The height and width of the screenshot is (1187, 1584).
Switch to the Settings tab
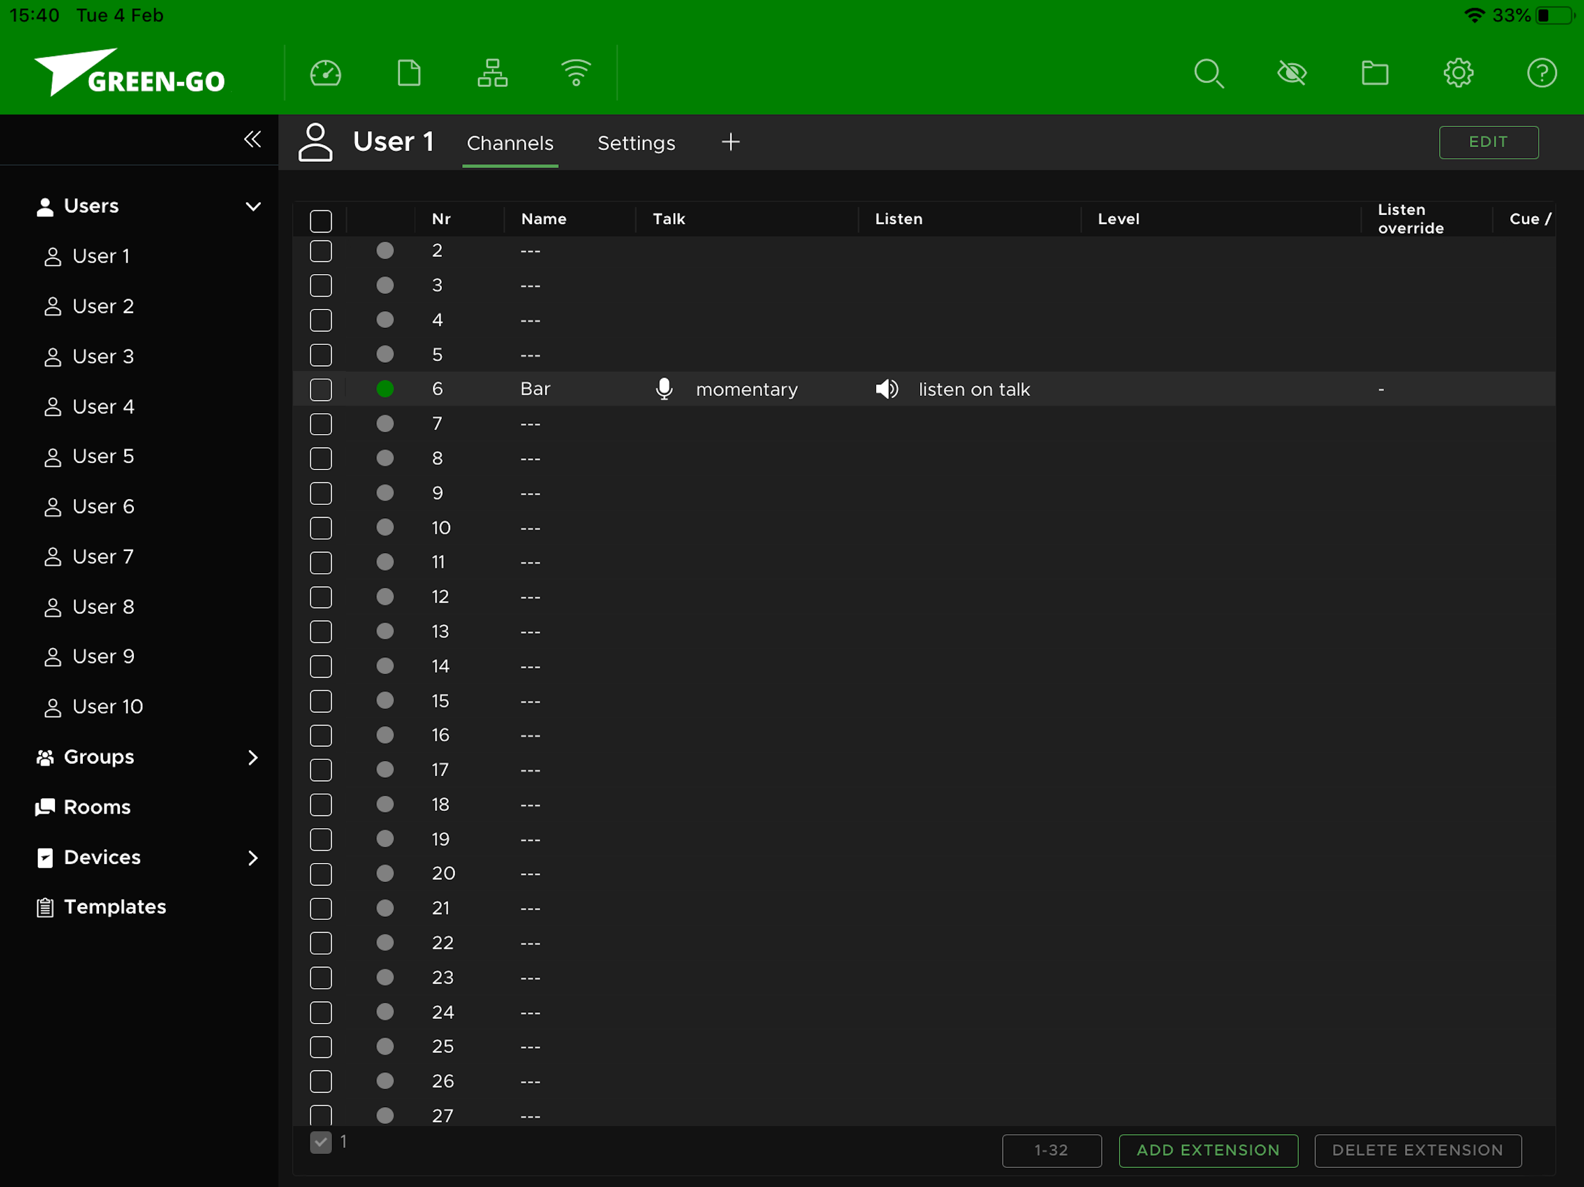(x=636, y=143)
